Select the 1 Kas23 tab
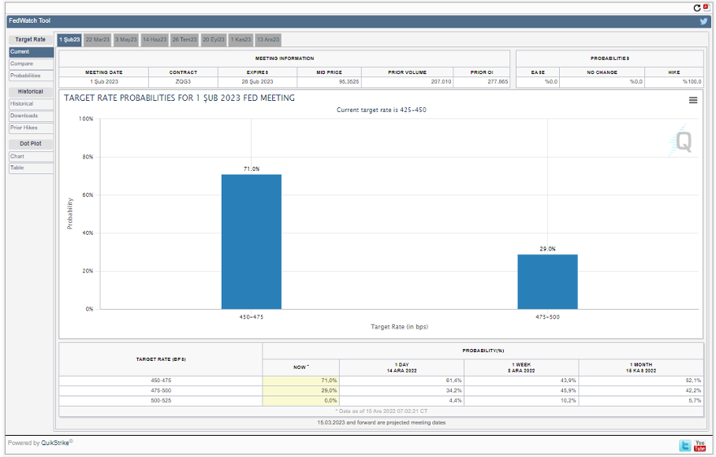This screenshot has width=716, height=457. click(241, 39)
